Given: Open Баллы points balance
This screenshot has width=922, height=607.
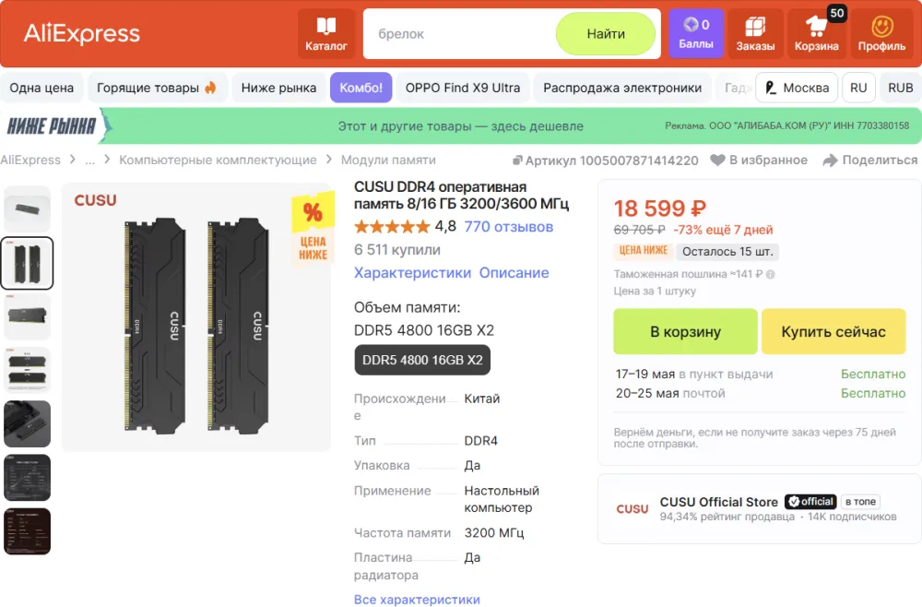Looking at the screenshot, I should [x=695, y=33].
